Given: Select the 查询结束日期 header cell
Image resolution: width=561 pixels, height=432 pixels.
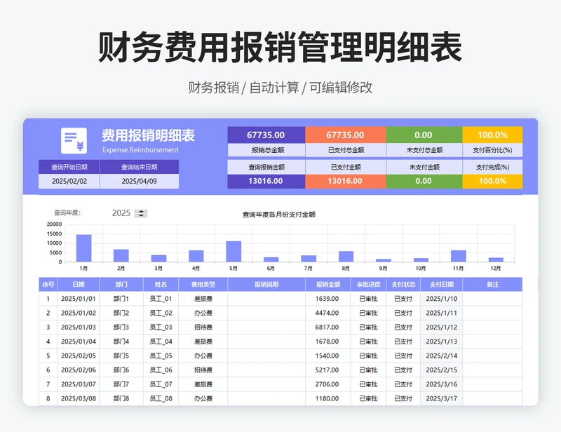Looking at the screenshot, I should [139, 167].
